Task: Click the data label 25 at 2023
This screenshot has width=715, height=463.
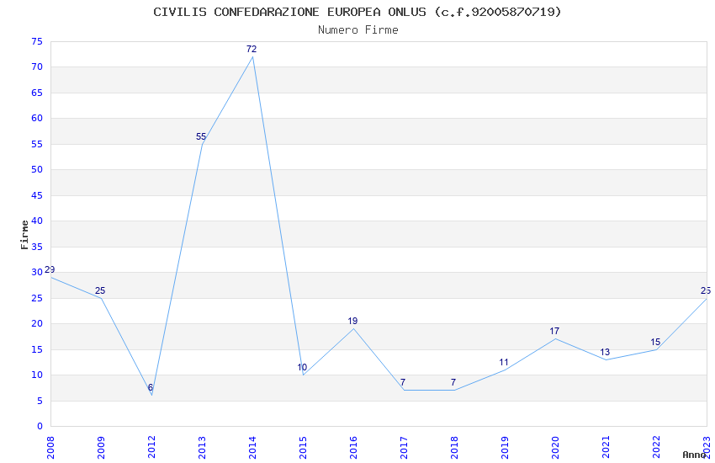Action: point(706,291)
